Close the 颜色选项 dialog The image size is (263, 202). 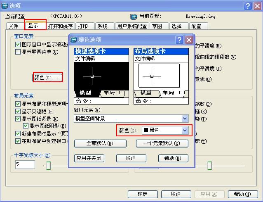point(189,40)
